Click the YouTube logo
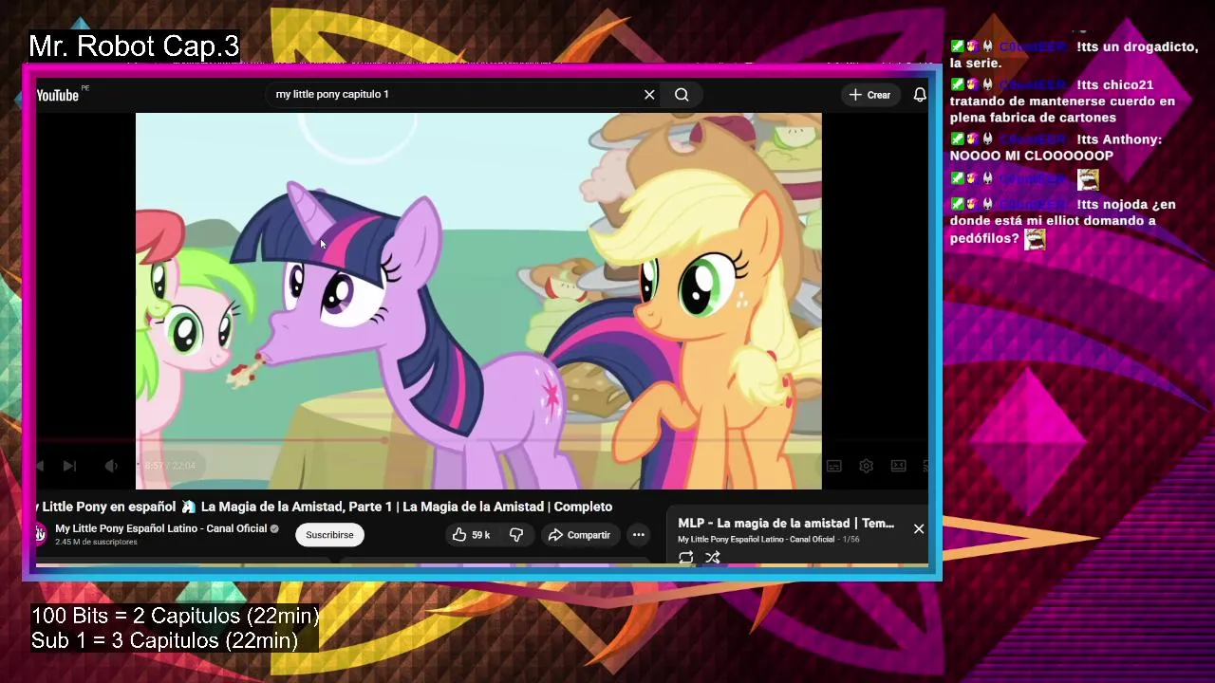The height and width of the screenshot is (683, 1215). pos(58,95)
